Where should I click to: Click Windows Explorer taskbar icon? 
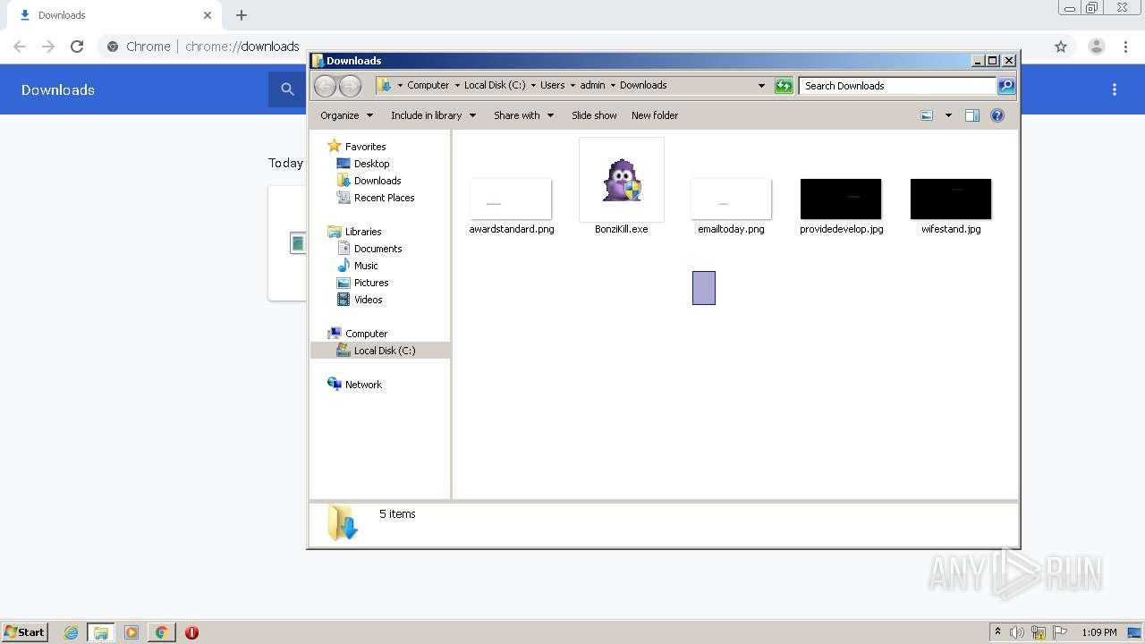pos(101,632)
